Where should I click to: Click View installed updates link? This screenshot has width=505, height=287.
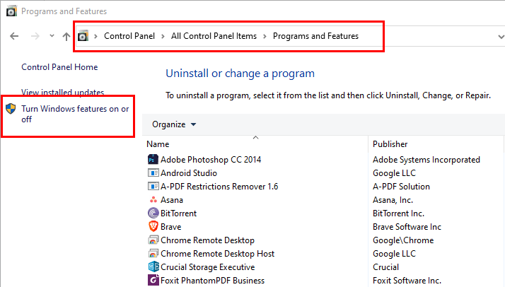62,93
